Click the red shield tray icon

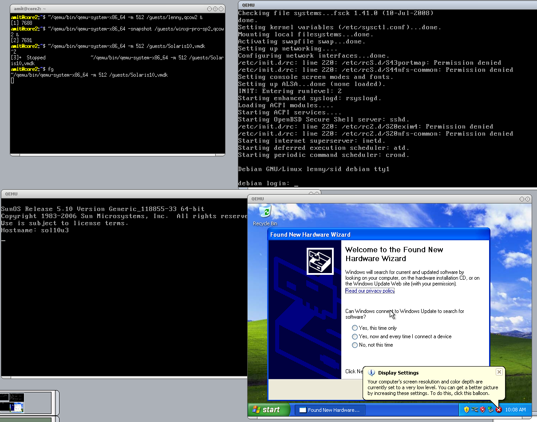click(x=482, y=410)
